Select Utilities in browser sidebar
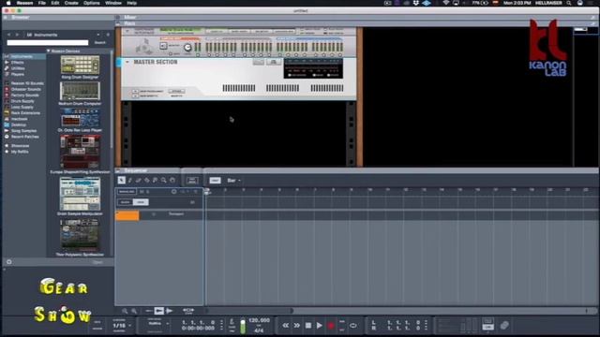The image size is (600, 337). pos(18,68)
